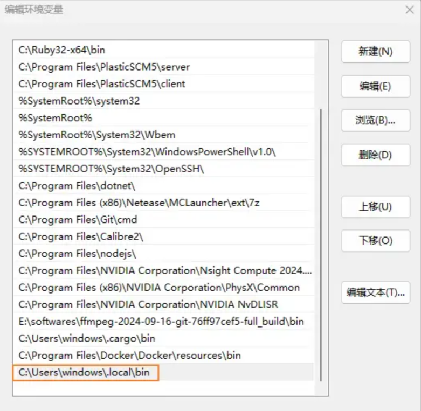This screenshot has width=421, height=411.
Task: Select C:\Program Files\dotnet\ entry
Action: click(x=163, y=186)
